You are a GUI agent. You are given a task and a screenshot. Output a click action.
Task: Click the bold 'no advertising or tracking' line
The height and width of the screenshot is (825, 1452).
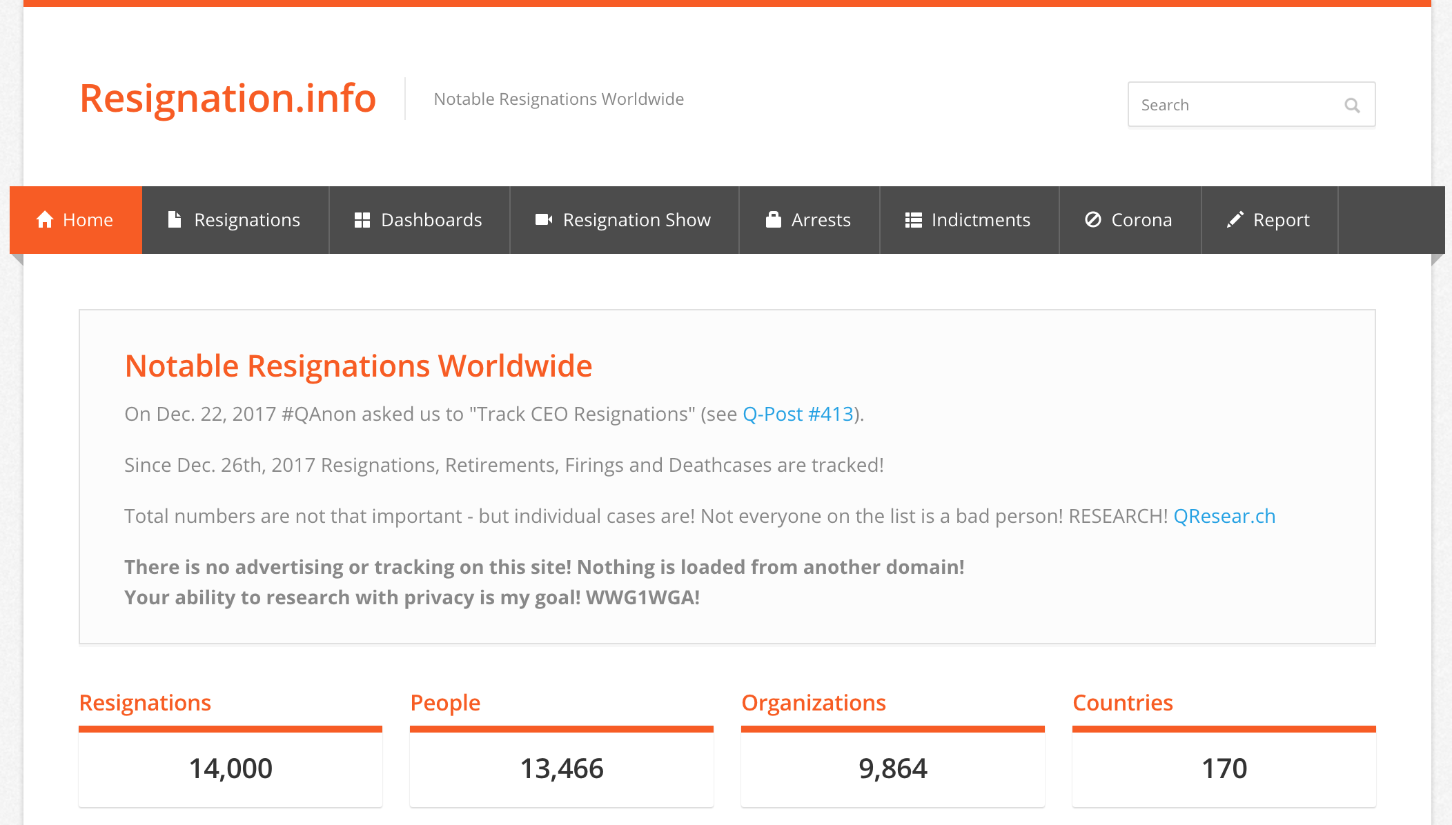tap(544, 567)
